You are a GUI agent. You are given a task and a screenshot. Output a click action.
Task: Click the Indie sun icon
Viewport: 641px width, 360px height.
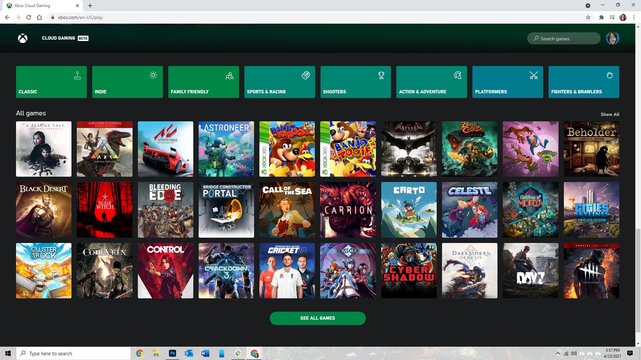(x=153, y=75)
